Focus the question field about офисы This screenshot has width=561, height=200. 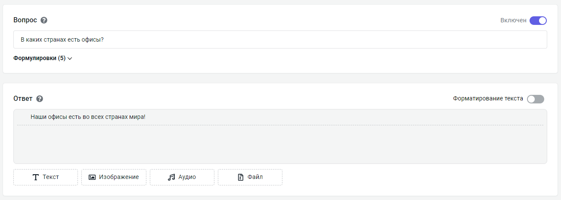point(280,39)
